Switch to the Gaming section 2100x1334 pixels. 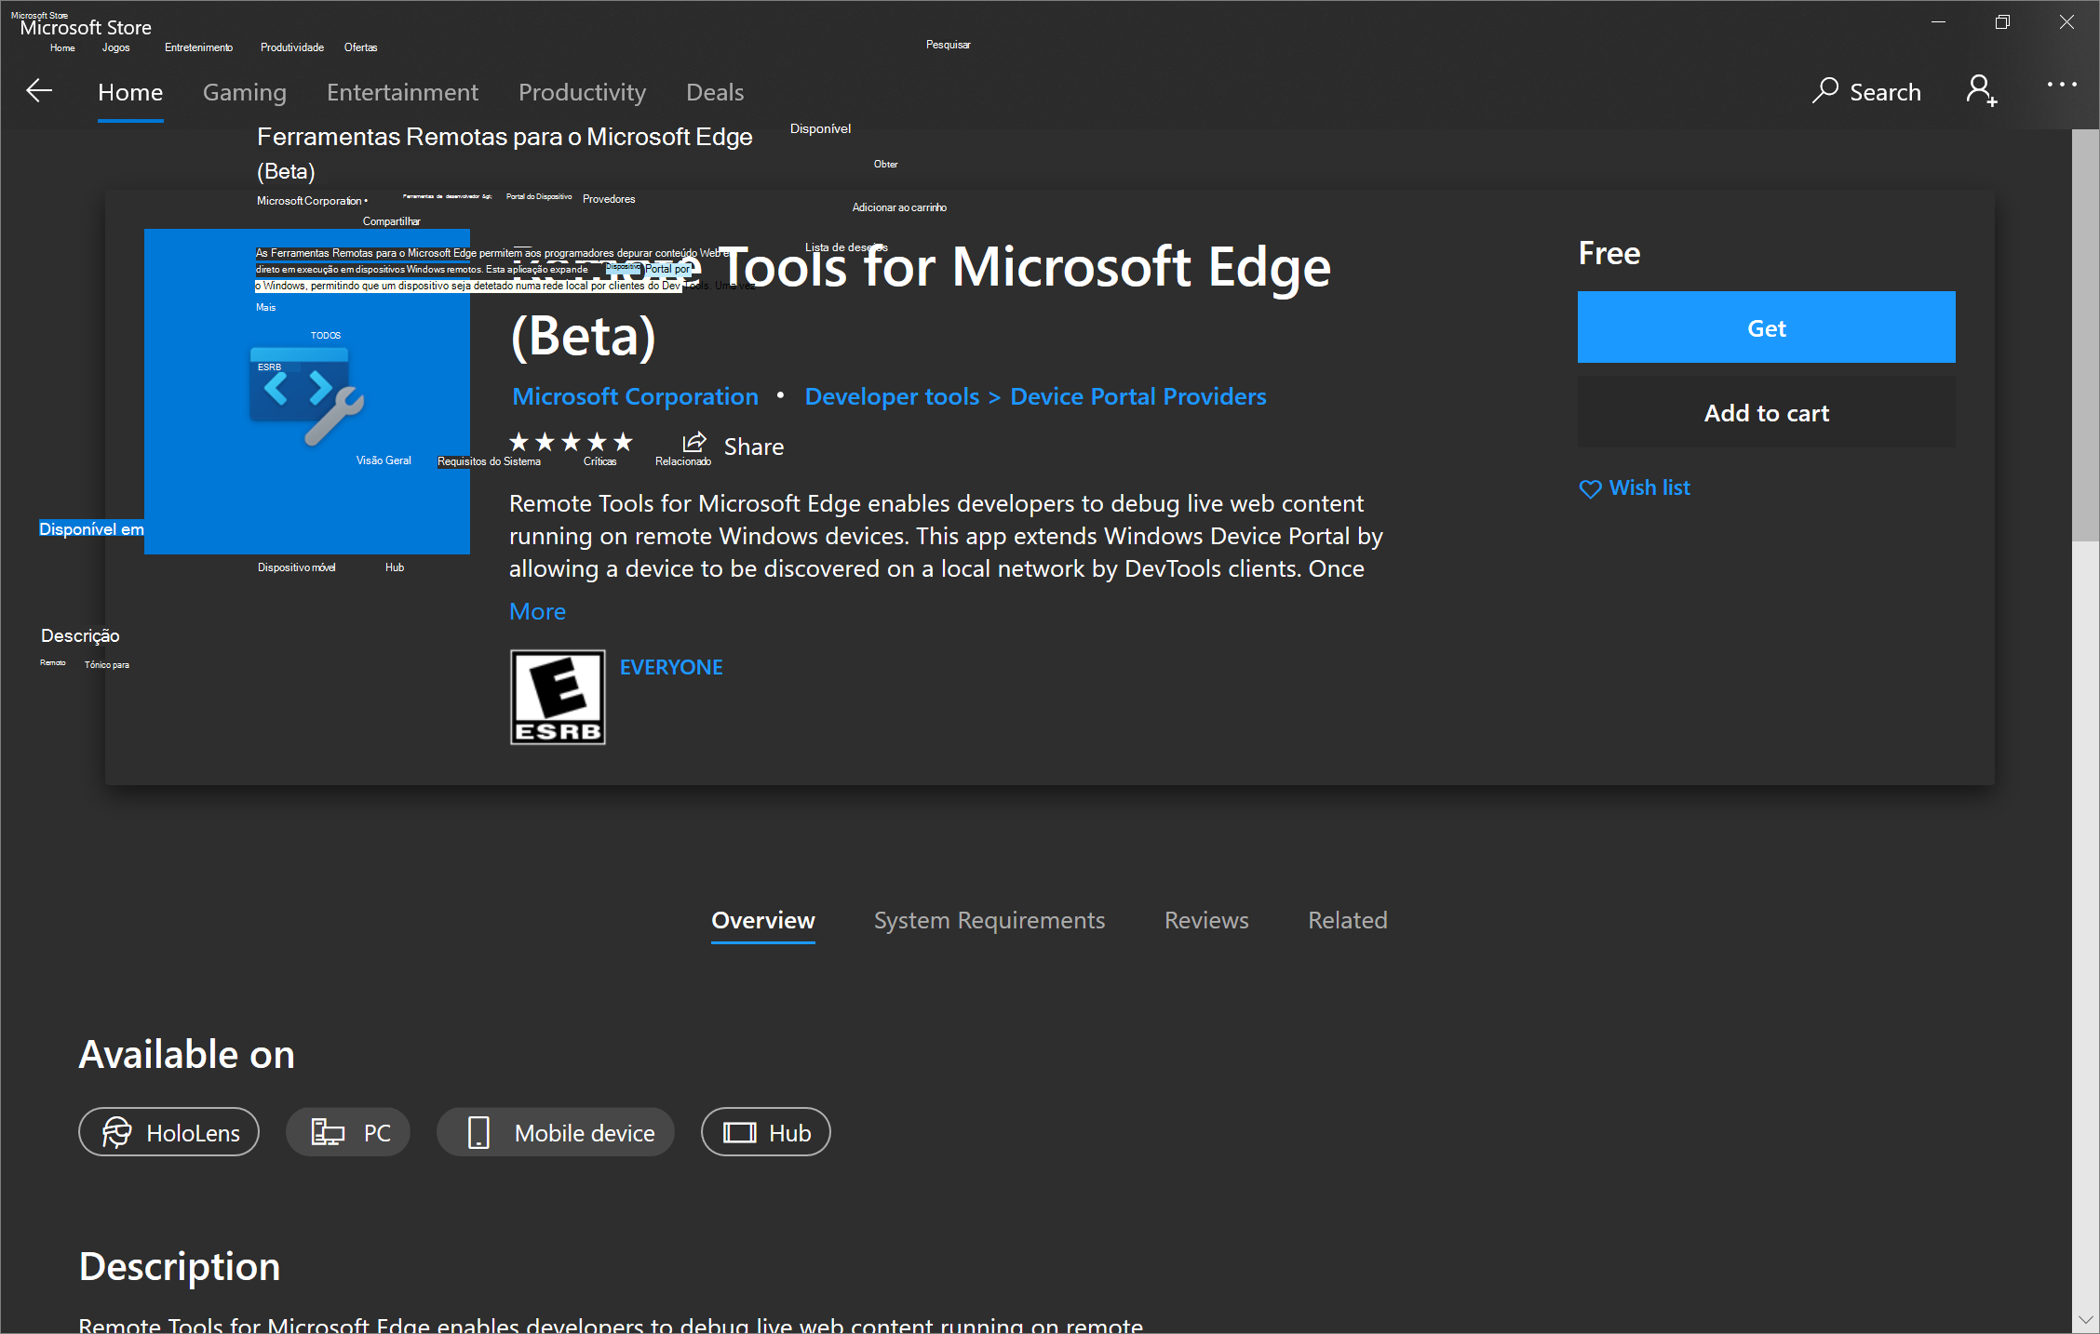[244, 92]
